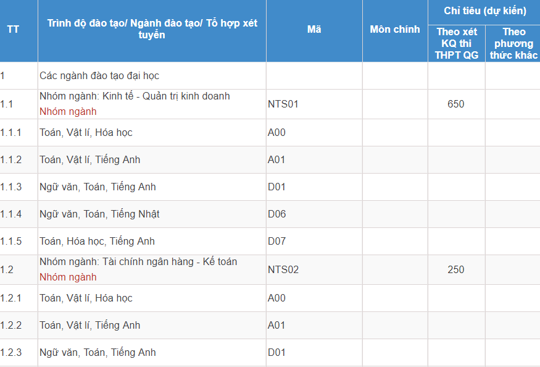Select row number 1.1.3
The width and height of the screenshot is (540, 367).
pyautogui.click(x=11, y=187)
